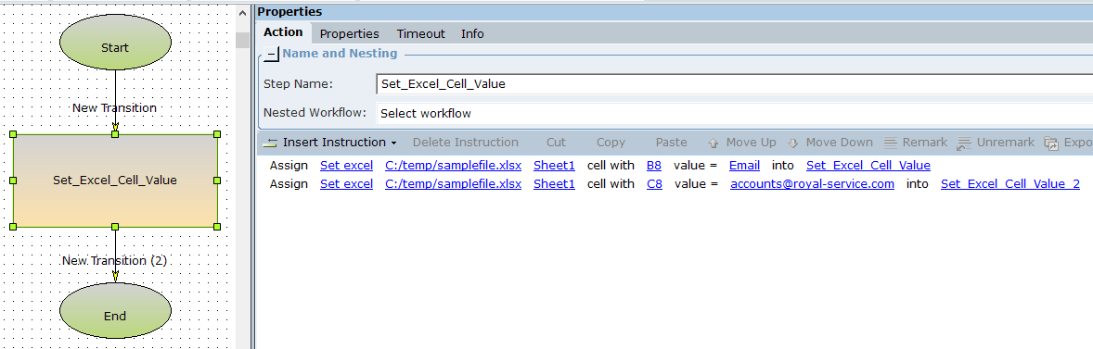The height and width of the screenshot is (349, 1093).
Task: Click the canvas vertical scrollbar up arrow
Action: (242, 13)
